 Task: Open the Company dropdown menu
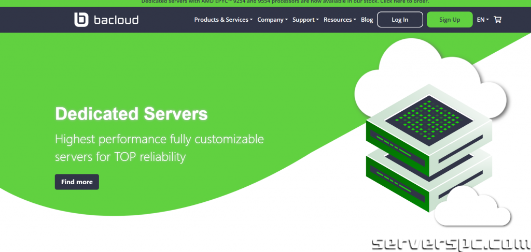point(272,20)
